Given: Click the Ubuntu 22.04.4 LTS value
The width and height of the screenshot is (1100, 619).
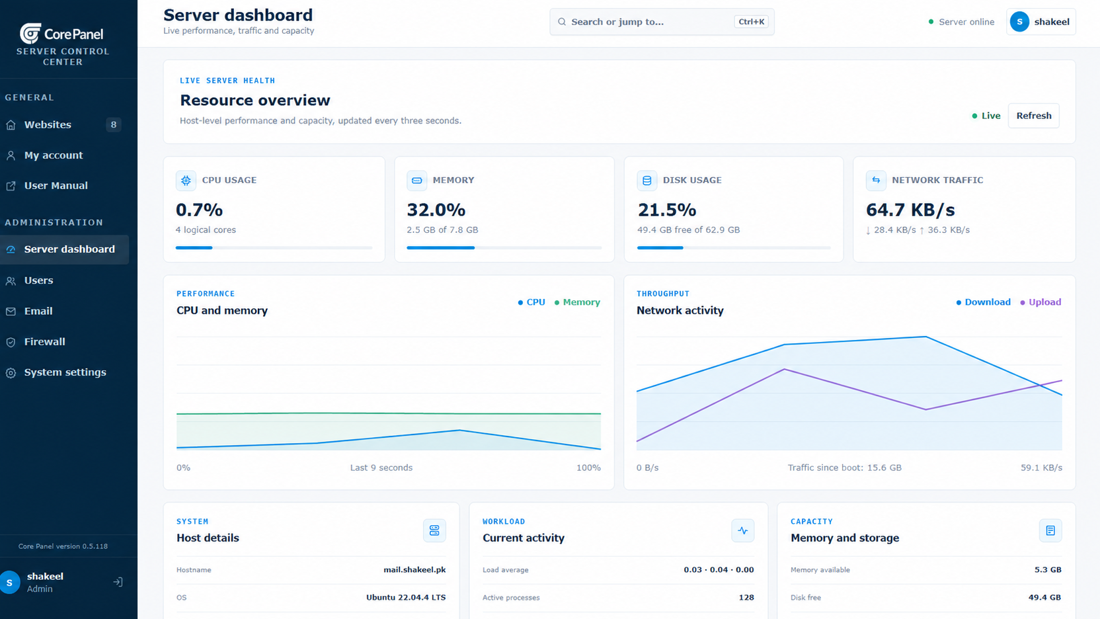Looking at the screenshot, I should tap(406, 598).
